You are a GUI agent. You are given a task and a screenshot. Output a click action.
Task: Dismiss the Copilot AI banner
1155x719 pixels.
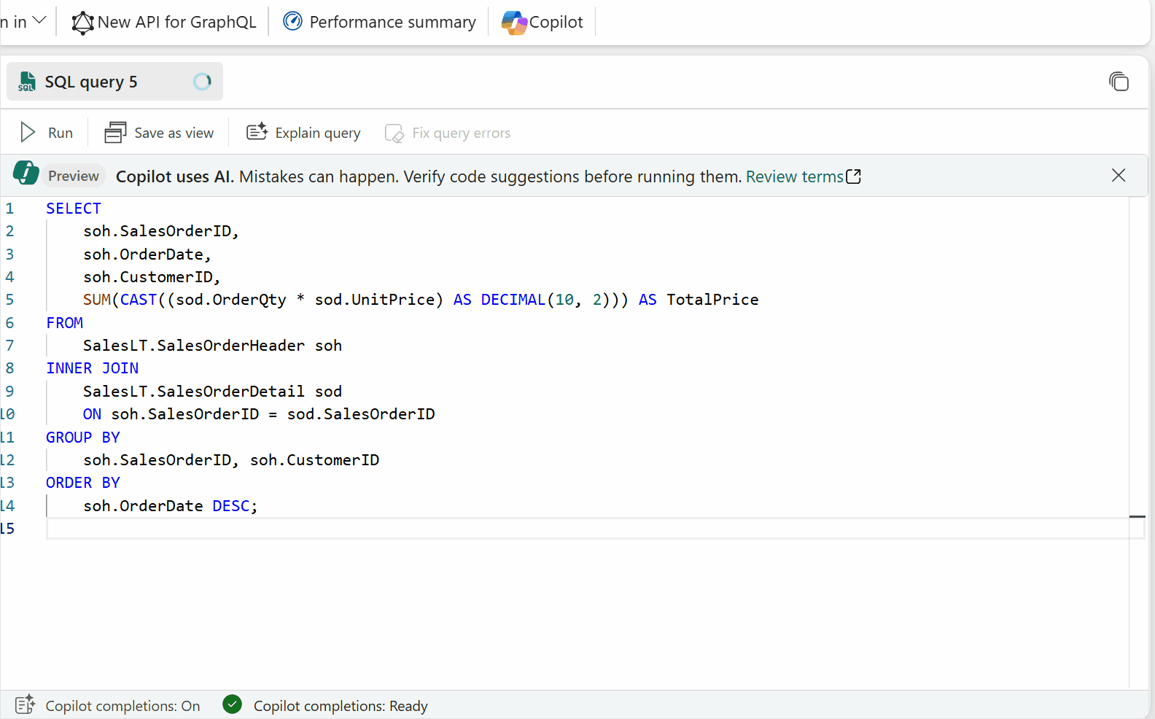click(x=1118, y=175)
